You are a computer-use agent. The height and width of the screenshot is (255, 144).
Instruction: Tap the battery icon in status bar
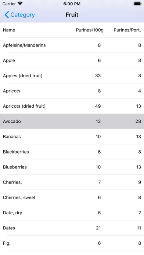click(x=138, y=4)
